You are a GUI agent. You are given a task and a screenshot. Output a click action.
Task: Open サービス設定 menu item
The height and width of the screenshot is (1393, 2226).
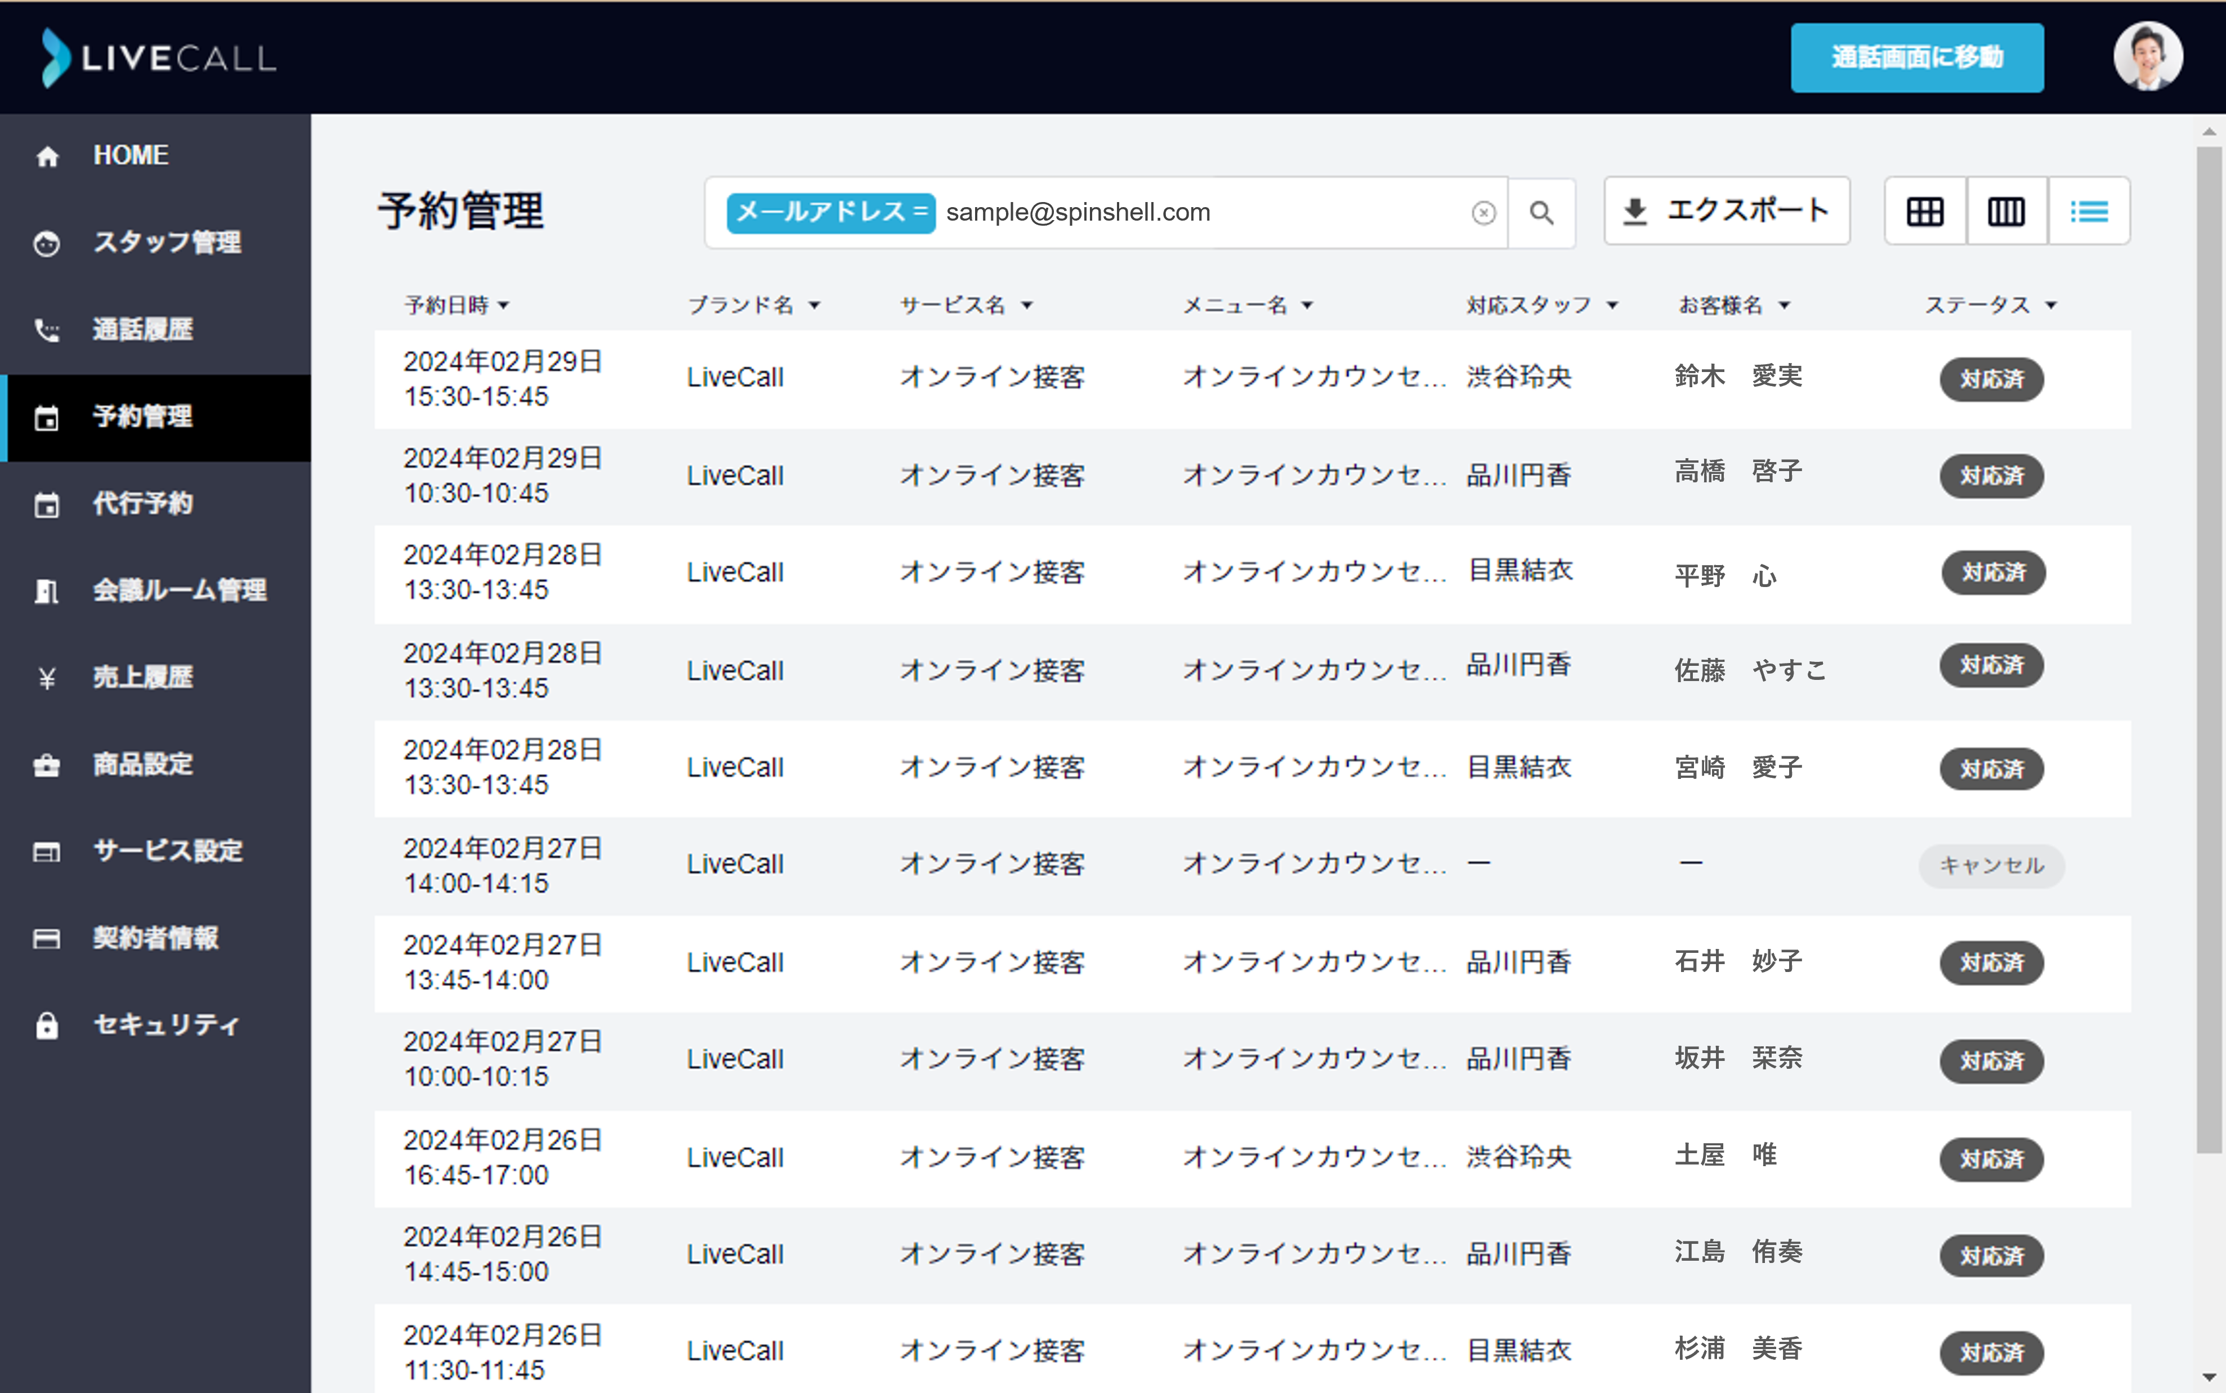click(x=156, y=851)
